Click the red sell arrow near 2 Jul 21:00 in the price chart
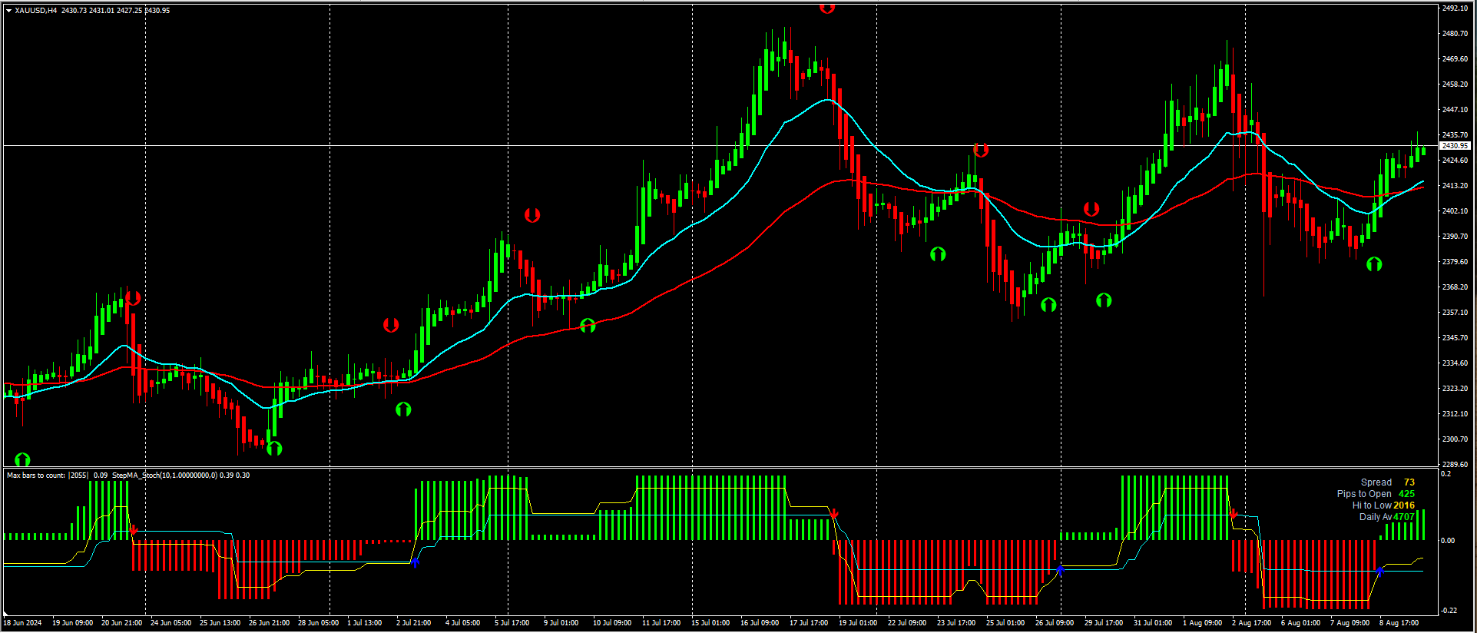This screenshot has height=633, width=1477. tap(391, 325)
